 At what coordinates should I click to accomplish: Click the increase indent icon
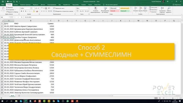[x=51, y=11]
